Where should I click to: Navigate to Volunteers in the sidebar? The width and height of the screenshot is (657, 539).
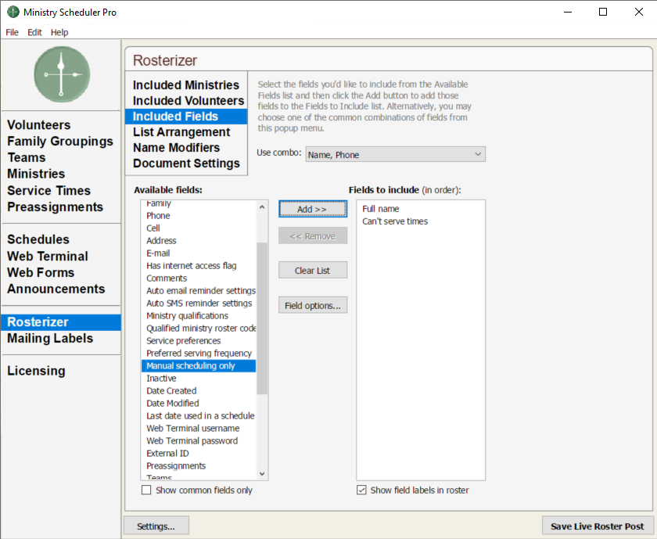[39, 125]
